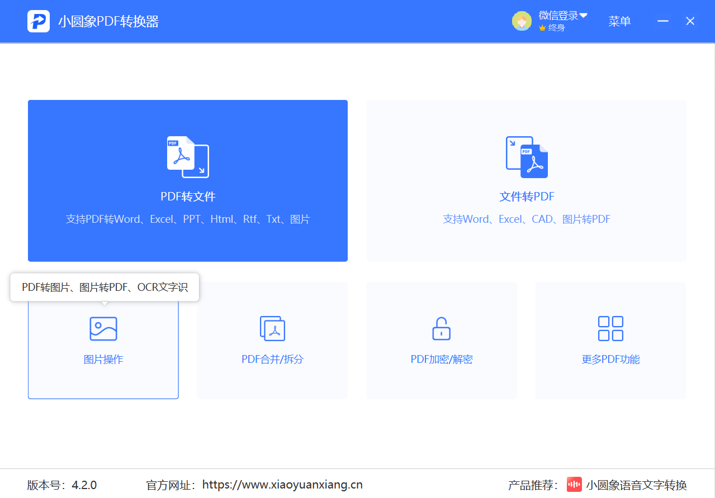Click the 小圆象PDF转换器 title text
This screenshot has width=715, height=498.
tap(108, 21)
